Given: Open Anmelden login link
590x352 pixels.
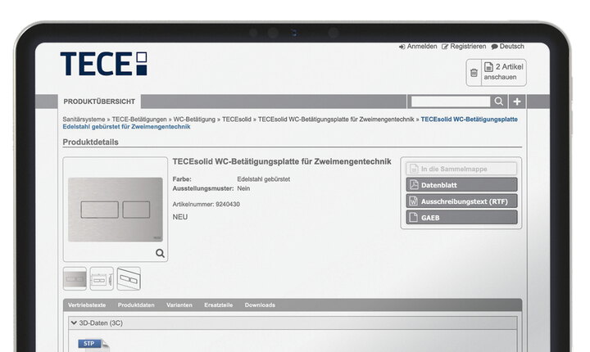Looking at the screenshot, I should coord(417,47).
